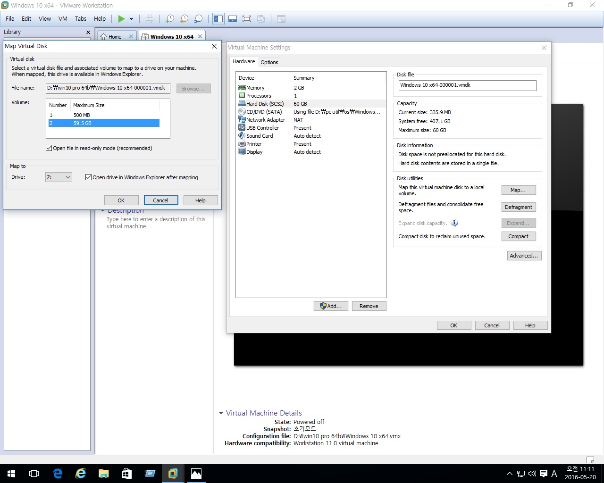604x483 pixels.
Task: Click the console view toolbar icon
Action: (x=281, y=19)
